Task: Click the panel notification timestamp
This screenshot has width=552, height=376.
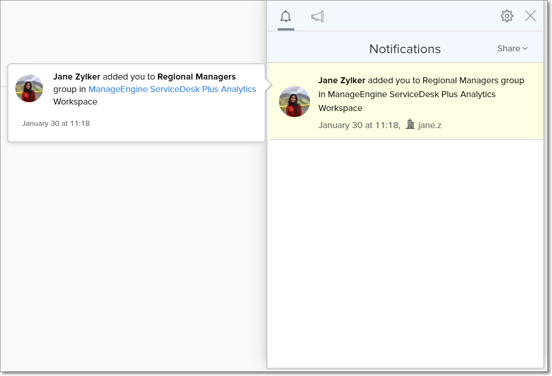Action: 359,125
